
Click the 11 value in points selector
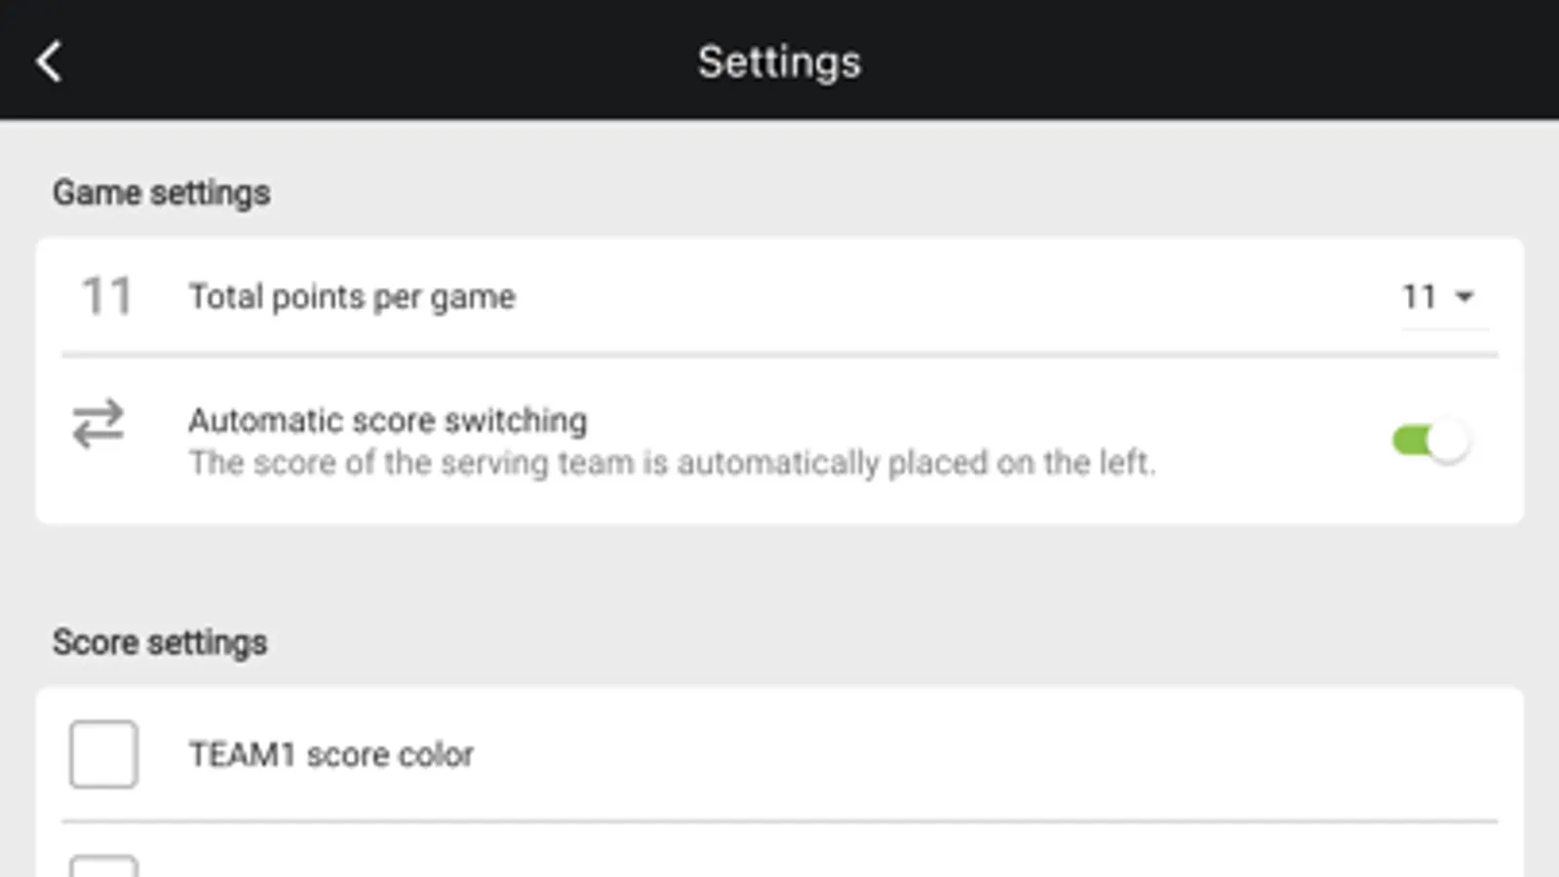1420,296
